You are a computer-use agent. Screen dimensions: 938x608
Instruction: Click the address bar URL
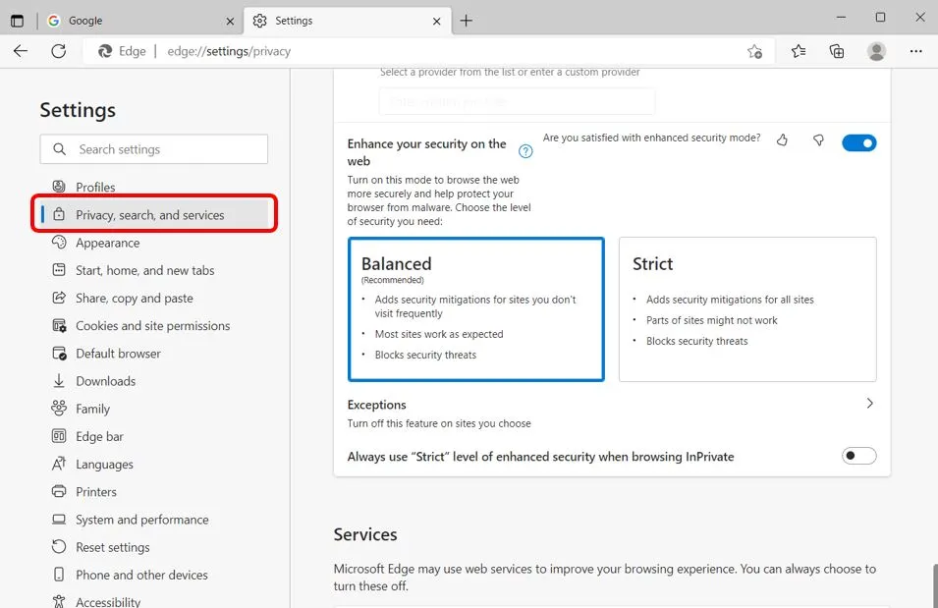(x=229, y=51)
